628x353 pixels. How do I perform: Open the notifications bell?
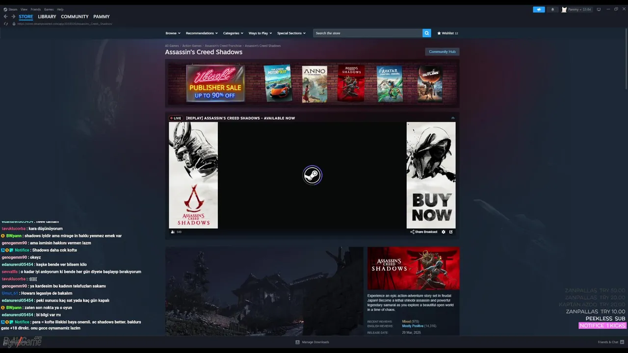[552, 9]
